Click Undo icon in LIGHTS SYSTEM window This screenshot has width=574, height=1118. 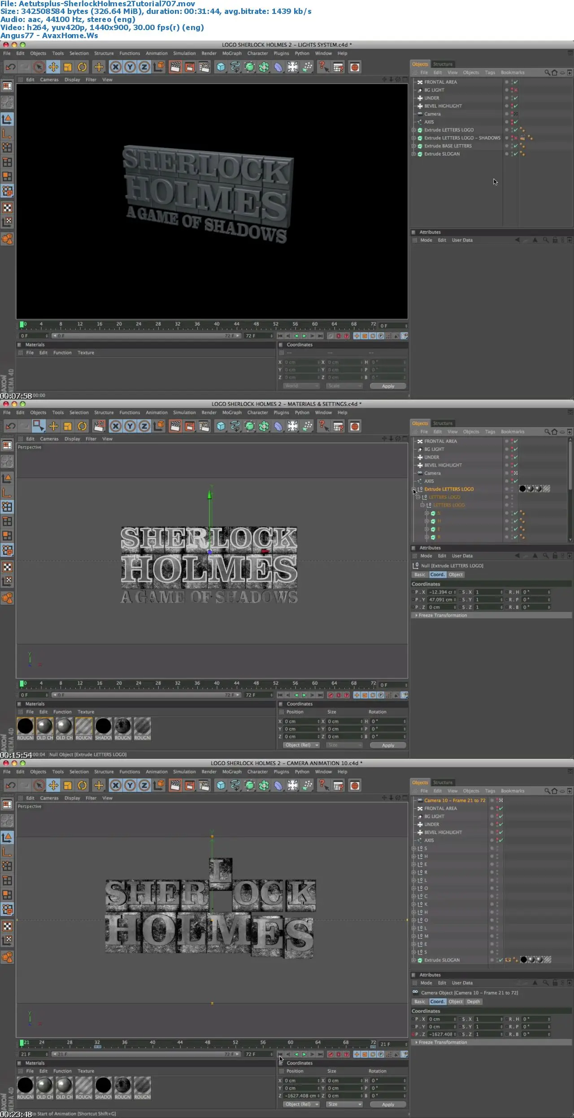[11, 67]
